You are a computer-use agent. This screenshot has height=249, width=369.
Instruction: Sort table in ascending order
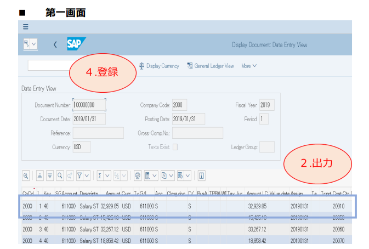pyautogui.click(x=40, y=176)
